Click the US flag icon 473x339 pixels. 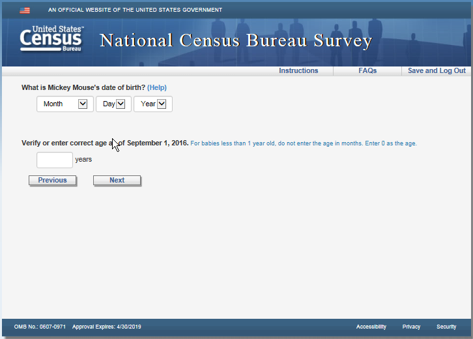click(x=25, y=10)
